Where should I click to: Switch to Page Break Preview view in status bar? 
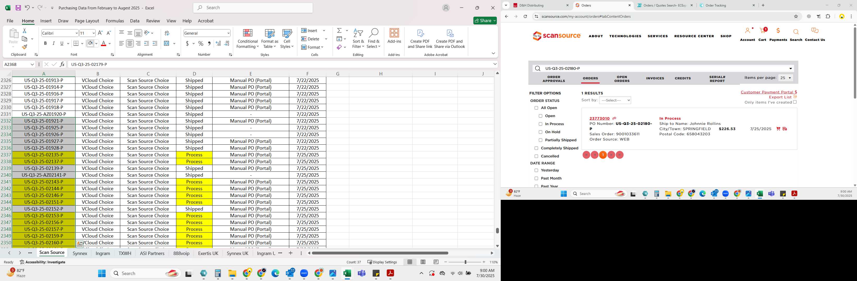pyautogui.click(x=436, y=262)
